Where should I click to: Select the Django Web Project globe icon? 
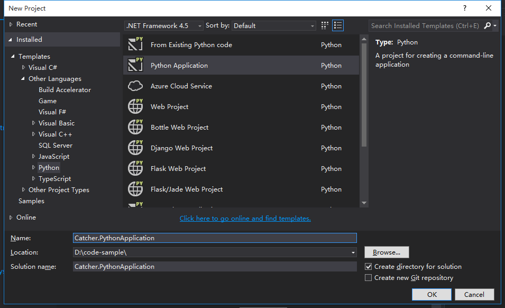click(135, 148)
